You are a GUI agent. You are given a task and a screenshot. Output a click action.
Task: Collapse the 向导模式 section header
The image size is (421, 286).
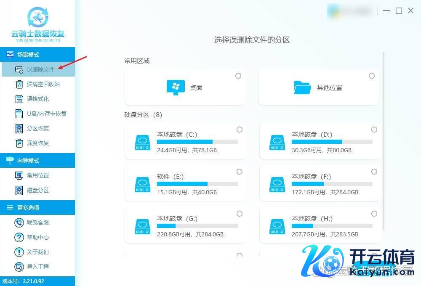[37, 161]
